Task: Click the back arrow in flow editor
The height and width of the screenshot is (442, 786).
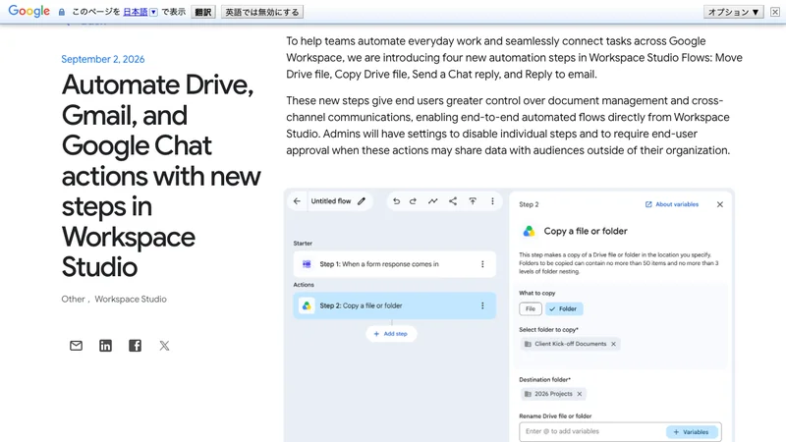Action: [x=297, y=201]
